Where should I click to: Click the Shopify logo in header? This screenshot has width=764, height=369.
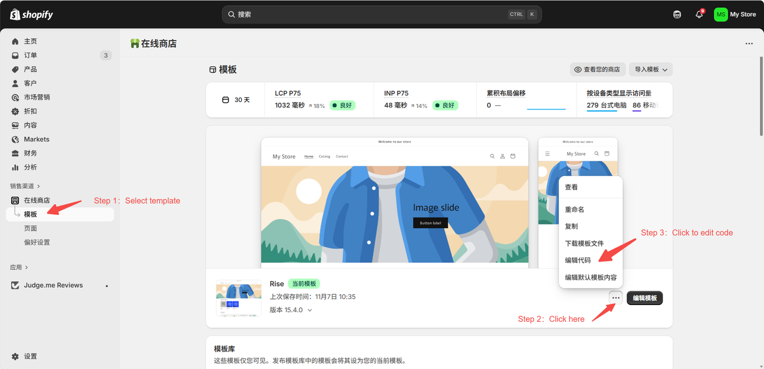31,14
